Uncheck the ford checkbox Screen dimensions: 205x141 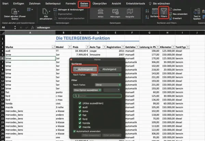(x=80, y=119)
